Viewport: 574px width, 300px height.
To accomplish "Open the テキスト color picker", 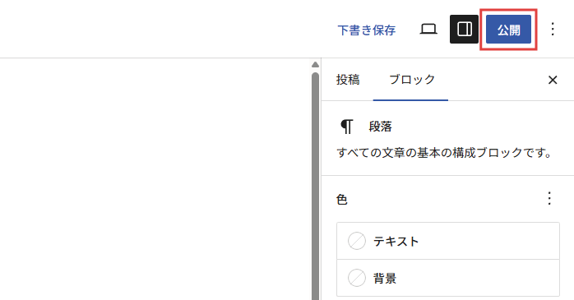I will point(448,241).
